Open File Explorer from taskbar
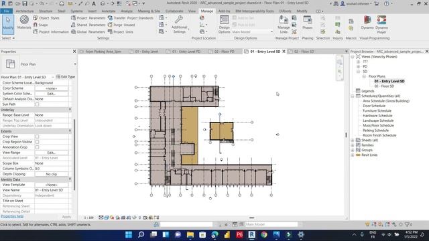This screenshot has height=241, width=429. [x=190, y=234]
